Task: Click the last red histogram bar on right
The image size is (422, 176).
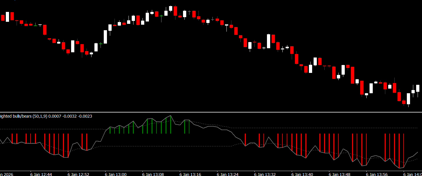Action: 404,150
